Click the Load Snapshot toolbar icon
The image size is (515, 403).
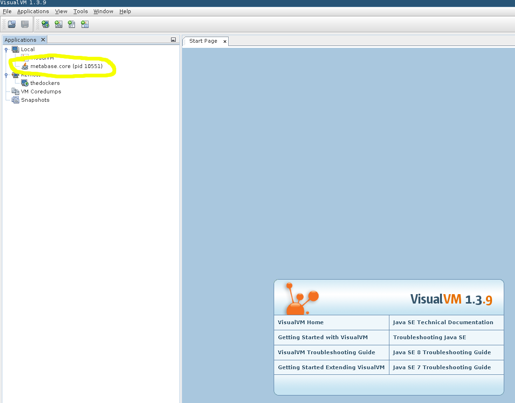pos(12,24)
